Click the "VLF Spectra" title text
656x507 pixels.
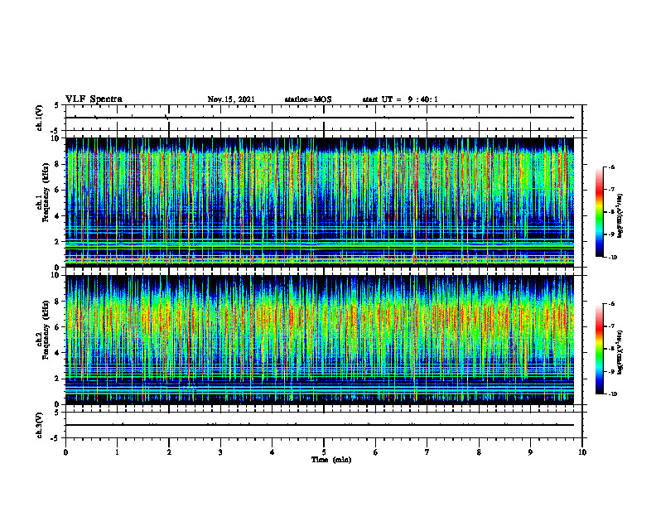(x=94, y=99)
